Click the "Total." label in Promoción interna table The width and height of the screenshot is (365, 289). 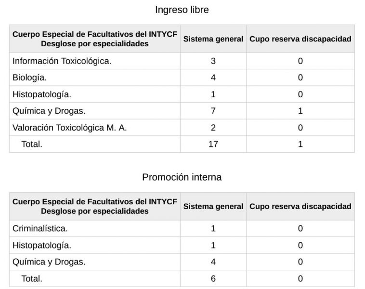pos(32,278)
